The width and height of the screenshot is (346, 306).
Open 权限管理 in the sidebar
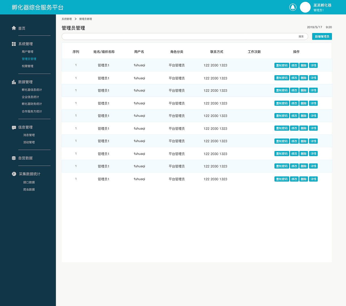(28, 66)
